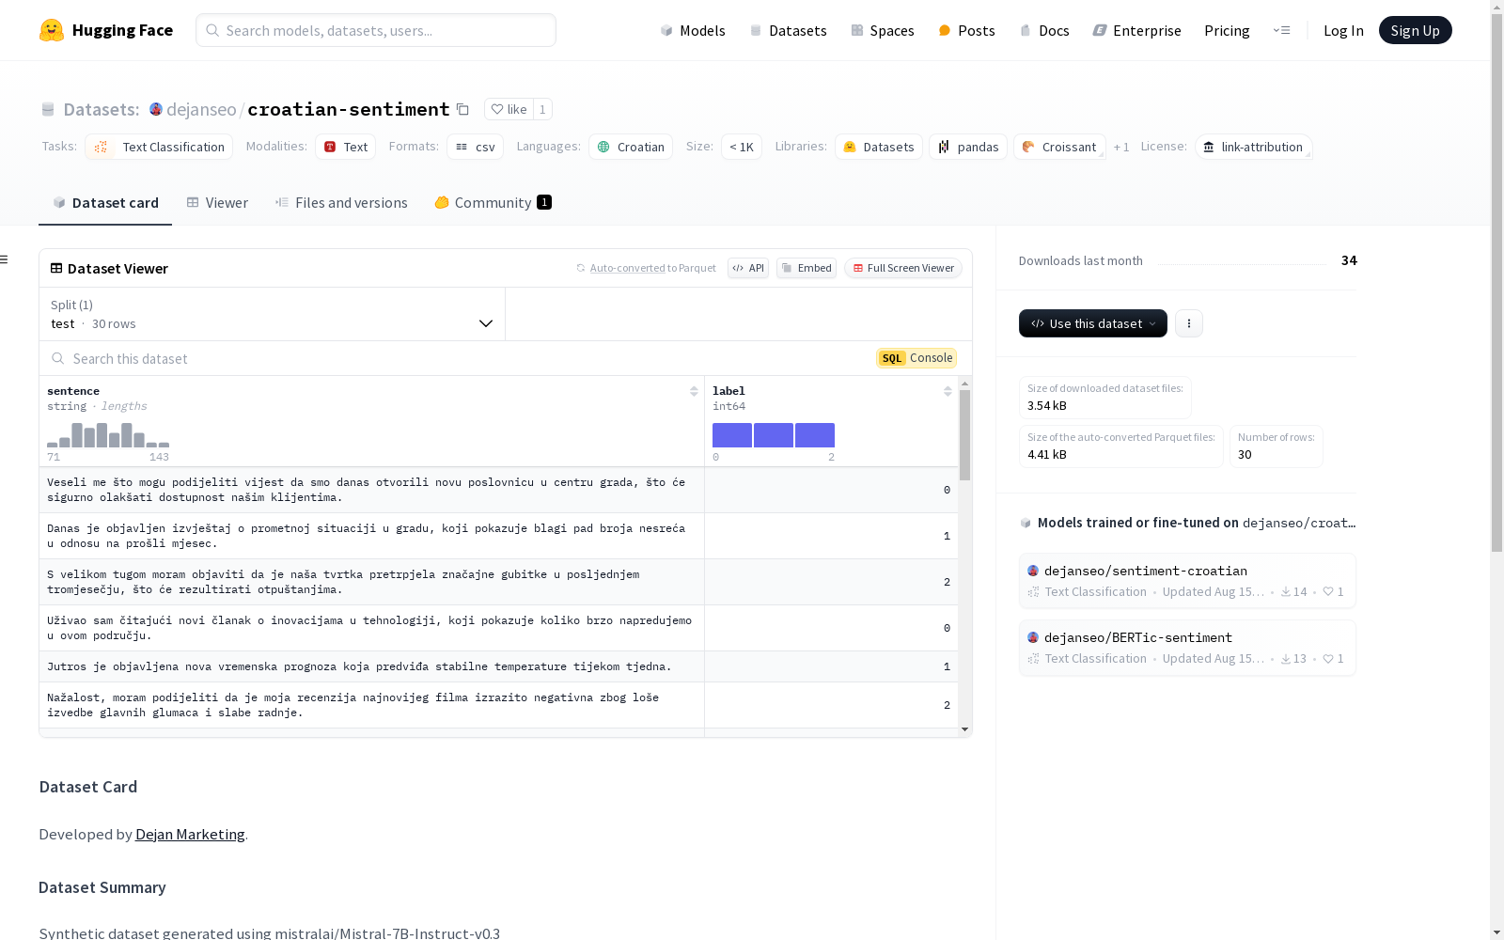Click Log In

tap(1343, 30)
